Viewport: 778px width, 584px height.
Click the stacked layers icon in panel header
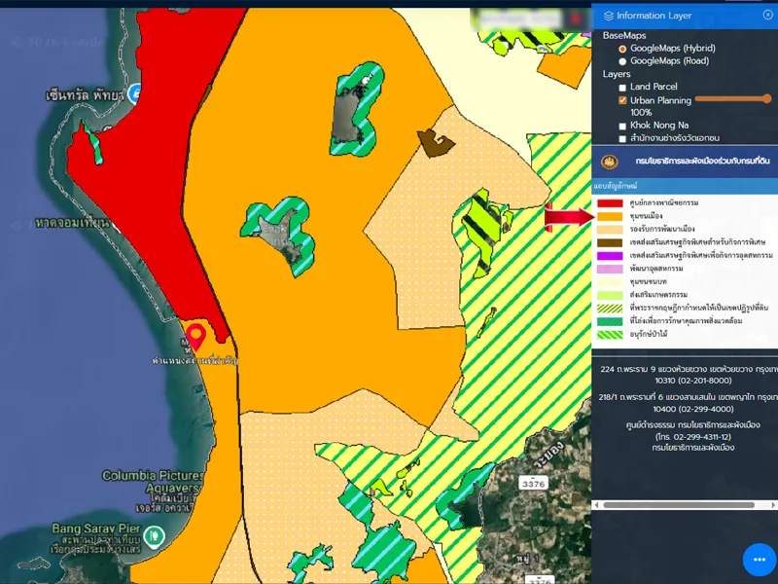click(x=609, y=16)
